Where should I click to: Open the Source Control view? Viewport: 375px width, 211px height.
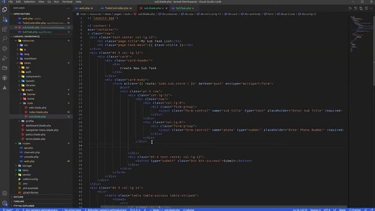point(5,19)
